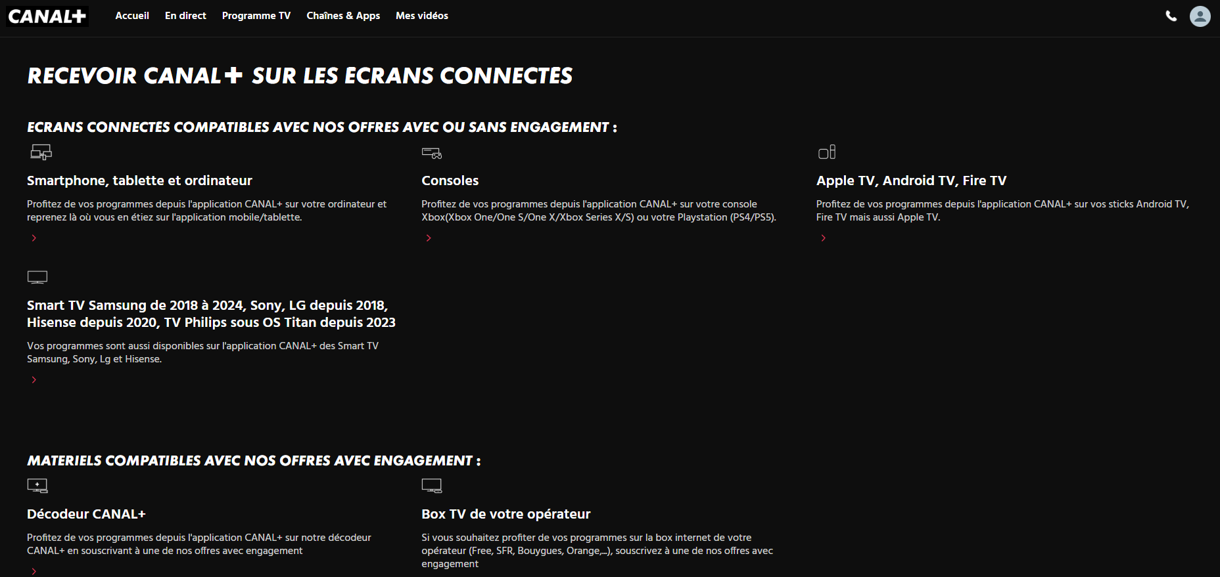Viewport: 1220px width, 577px height.
Task: Expand the red chevron under Smart TV section
Action: 34,379
